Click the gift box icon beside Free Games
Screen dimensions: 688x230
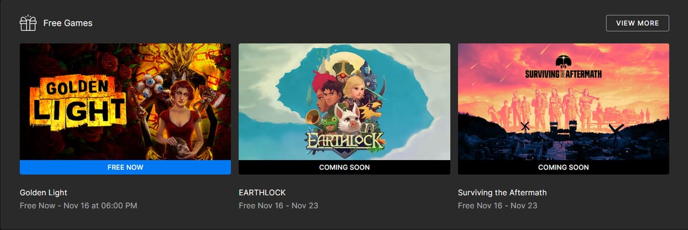(28, 23)
